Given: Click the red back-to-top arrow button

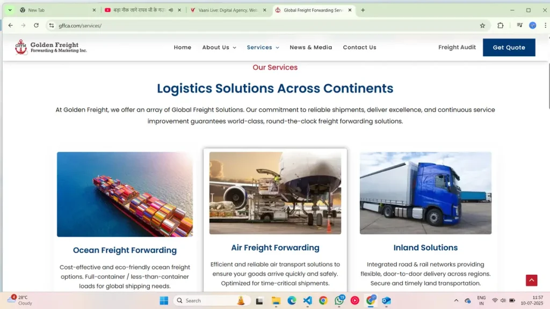Looking at the screenshot, I should pyautogui.click(x=531, y=280).
